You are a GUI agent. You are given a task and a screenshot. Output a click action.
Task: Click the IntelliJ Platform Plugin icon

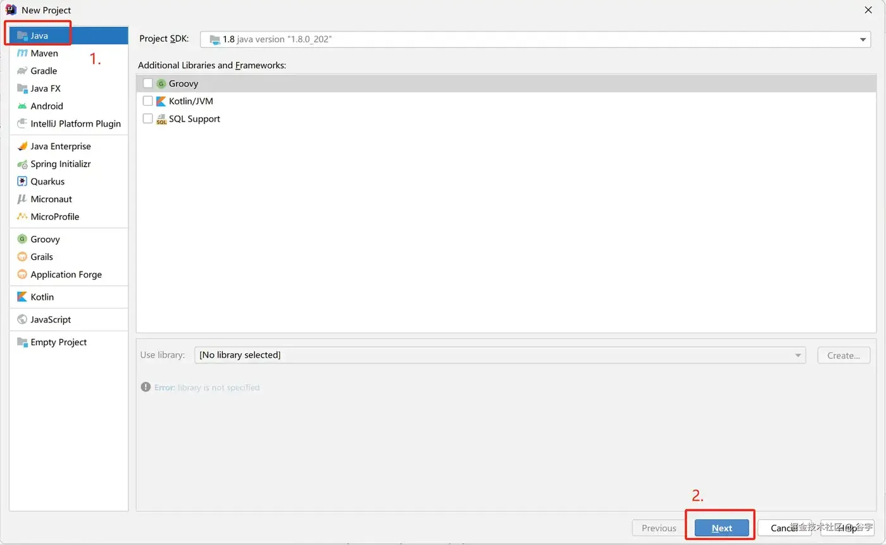[22, 124]
